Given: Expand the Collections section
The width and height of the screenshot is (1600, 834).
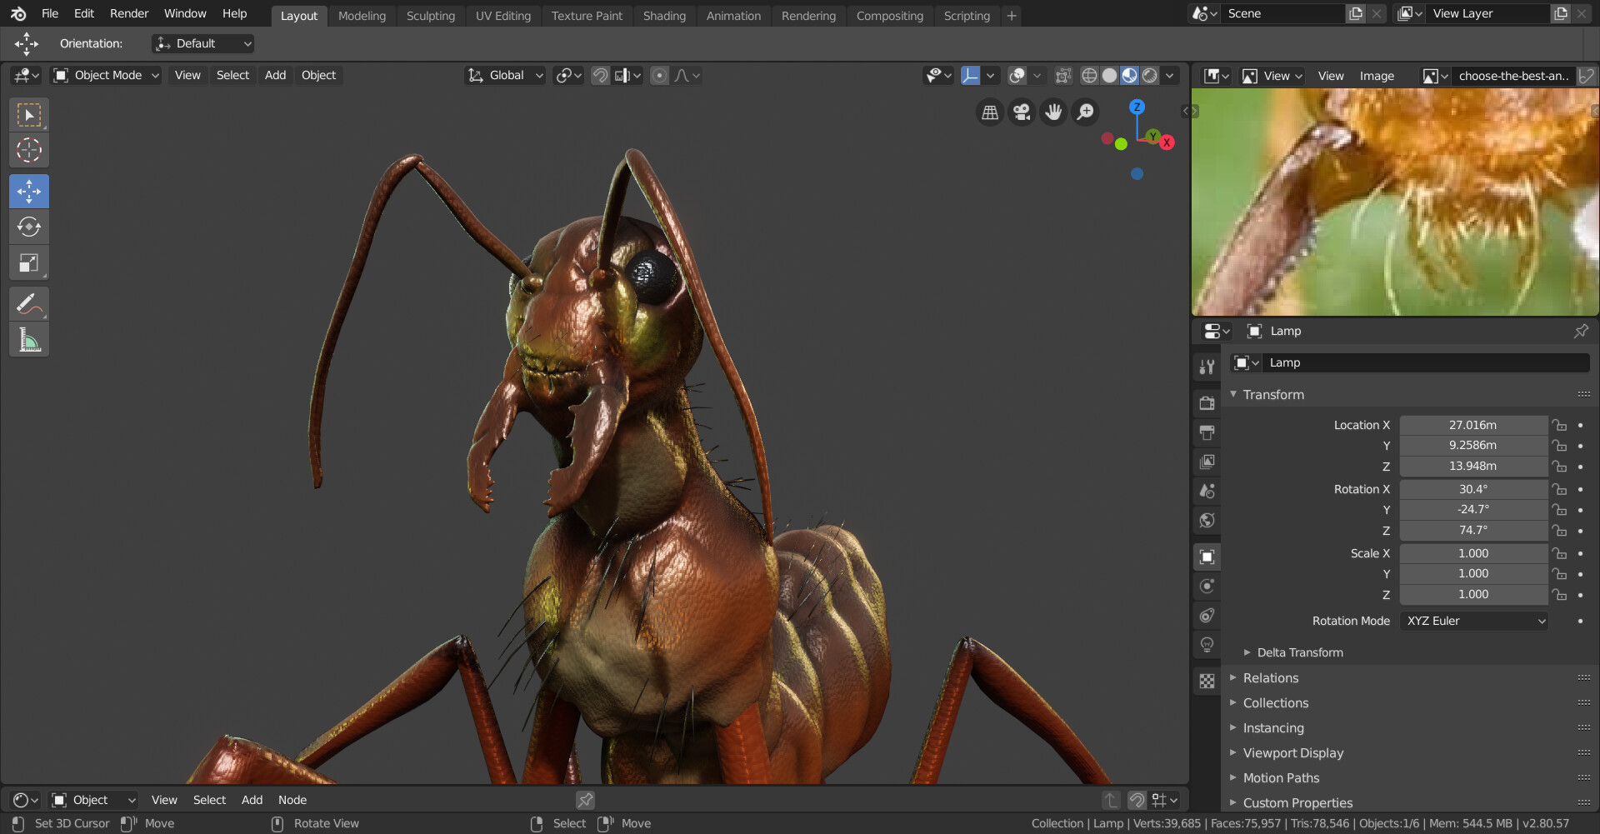Looking at the screenshot, I should (x=1275, y=702).
